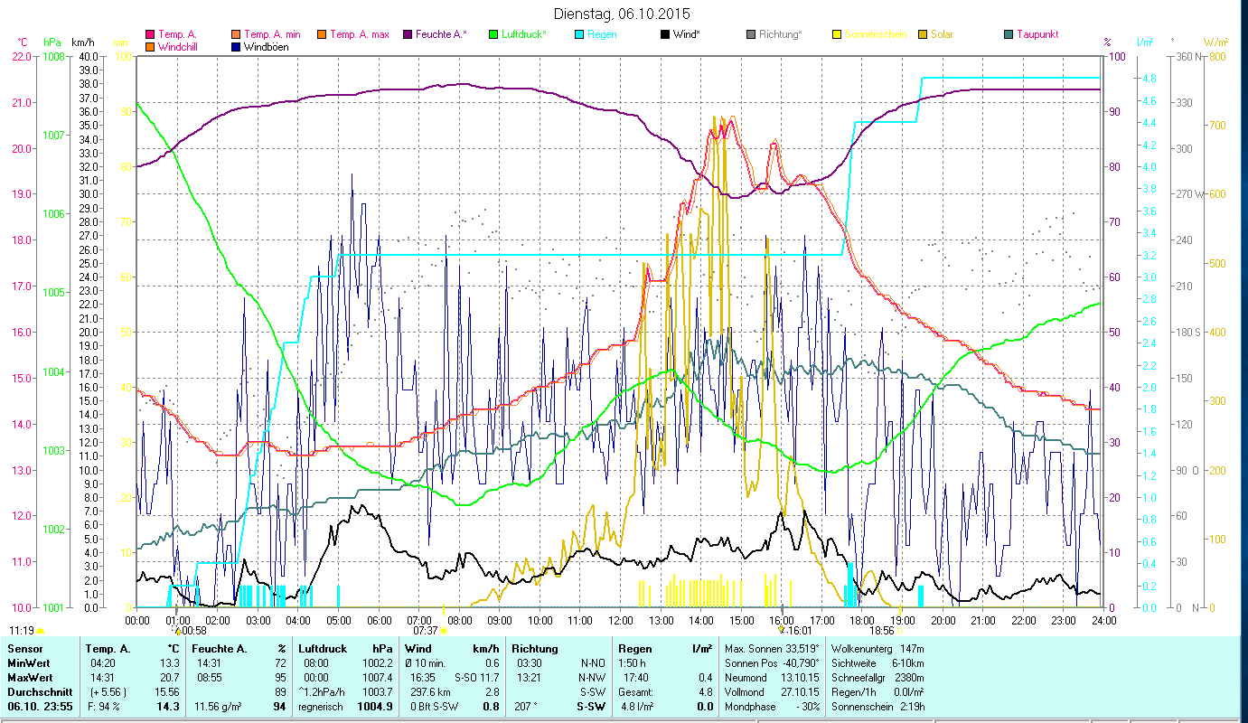Click the maximum humidity time 08:55
1248x723 pixels.
tap(210, 678)
